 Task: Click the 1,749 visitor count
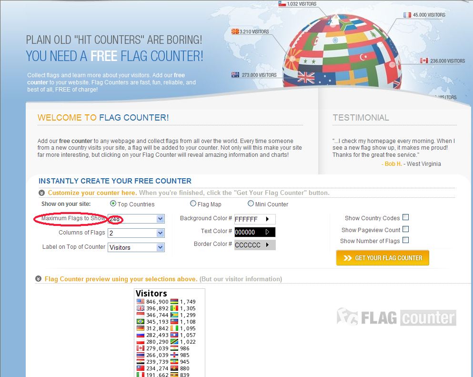point(188,302)
